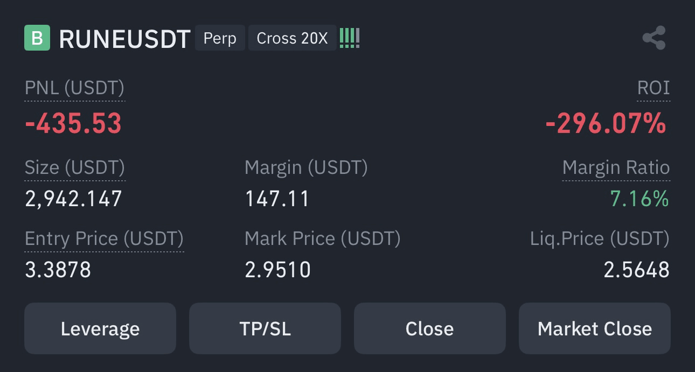The height and width of the screenshot is (372, 695).
Task: Tap the share icon at top right
Action: (x=654, y=38)
